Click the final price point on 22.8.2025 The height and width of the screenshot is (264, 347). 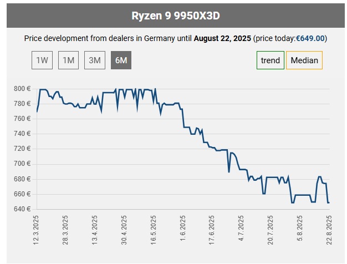(x=329, y=202)
